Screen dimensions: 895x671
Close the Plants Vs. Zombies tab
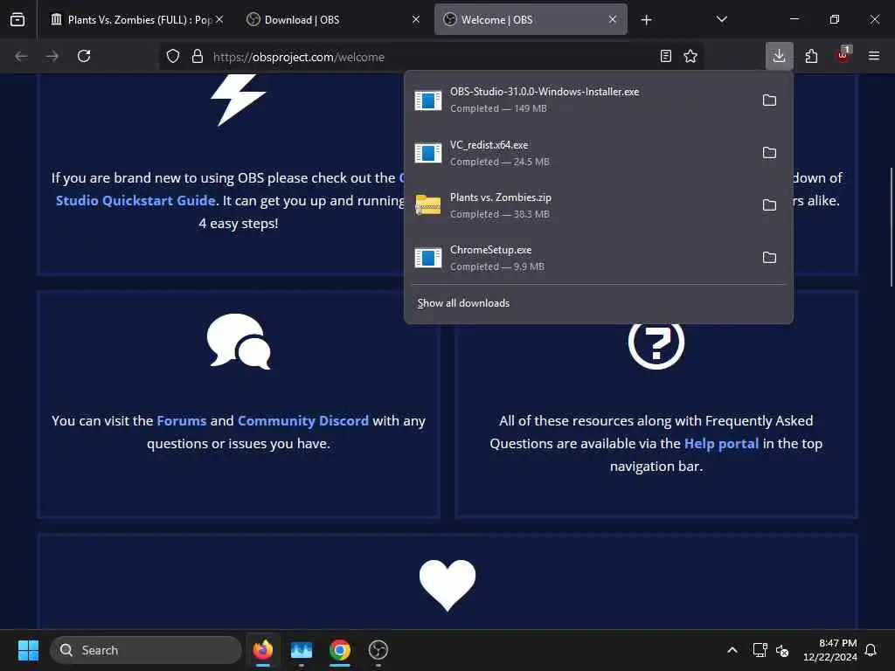point(219,19)
